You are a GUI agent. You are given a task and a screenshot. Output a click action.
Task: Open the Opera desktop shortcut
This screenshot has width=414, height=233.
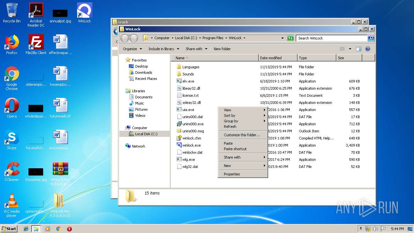tap(12, 108)
